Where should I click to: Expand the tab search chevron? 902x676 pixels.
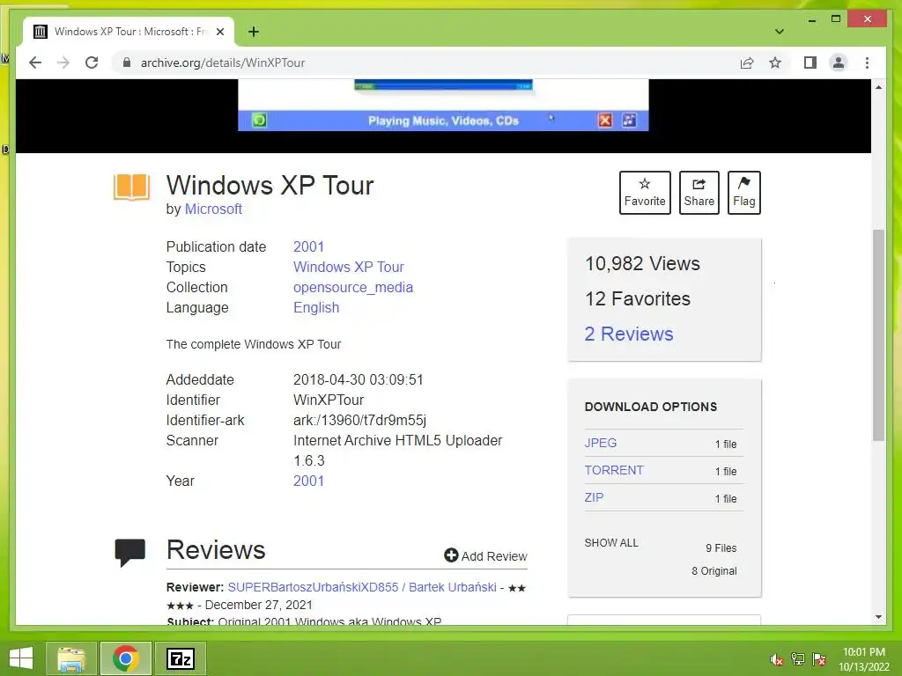tap(779, 32)
